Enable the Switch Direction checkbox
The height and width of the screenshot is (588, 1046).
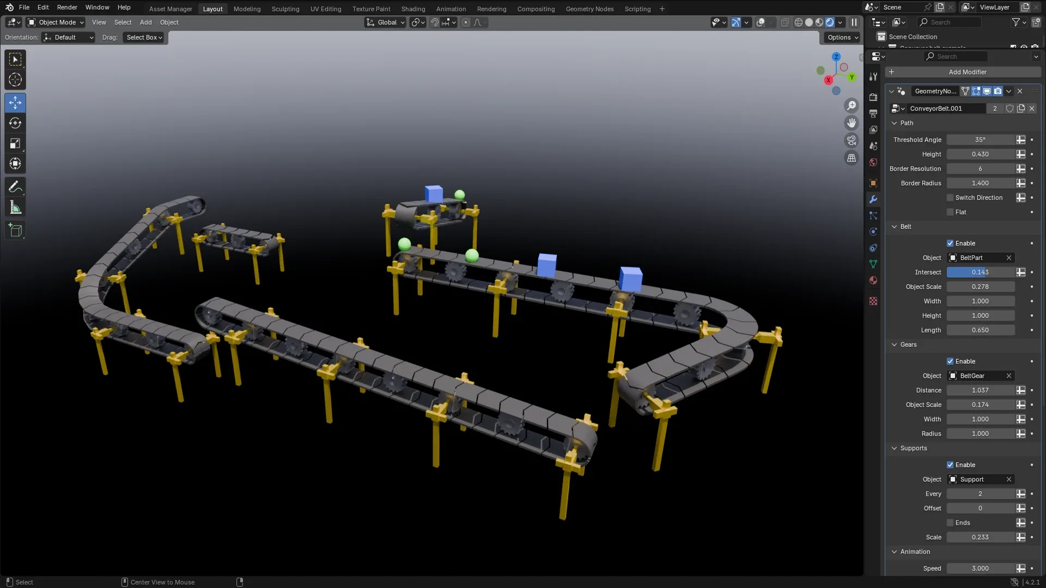[950, 198]
